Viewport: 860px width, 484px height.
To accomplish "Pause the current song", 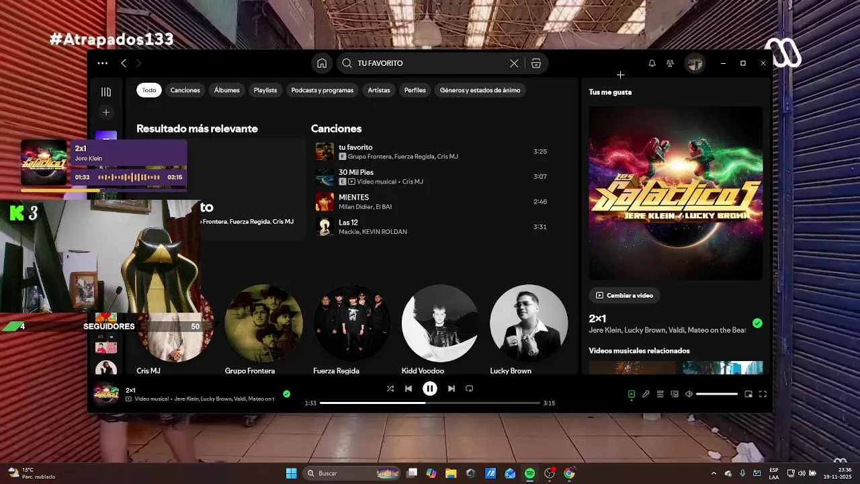I will [430, 389].
